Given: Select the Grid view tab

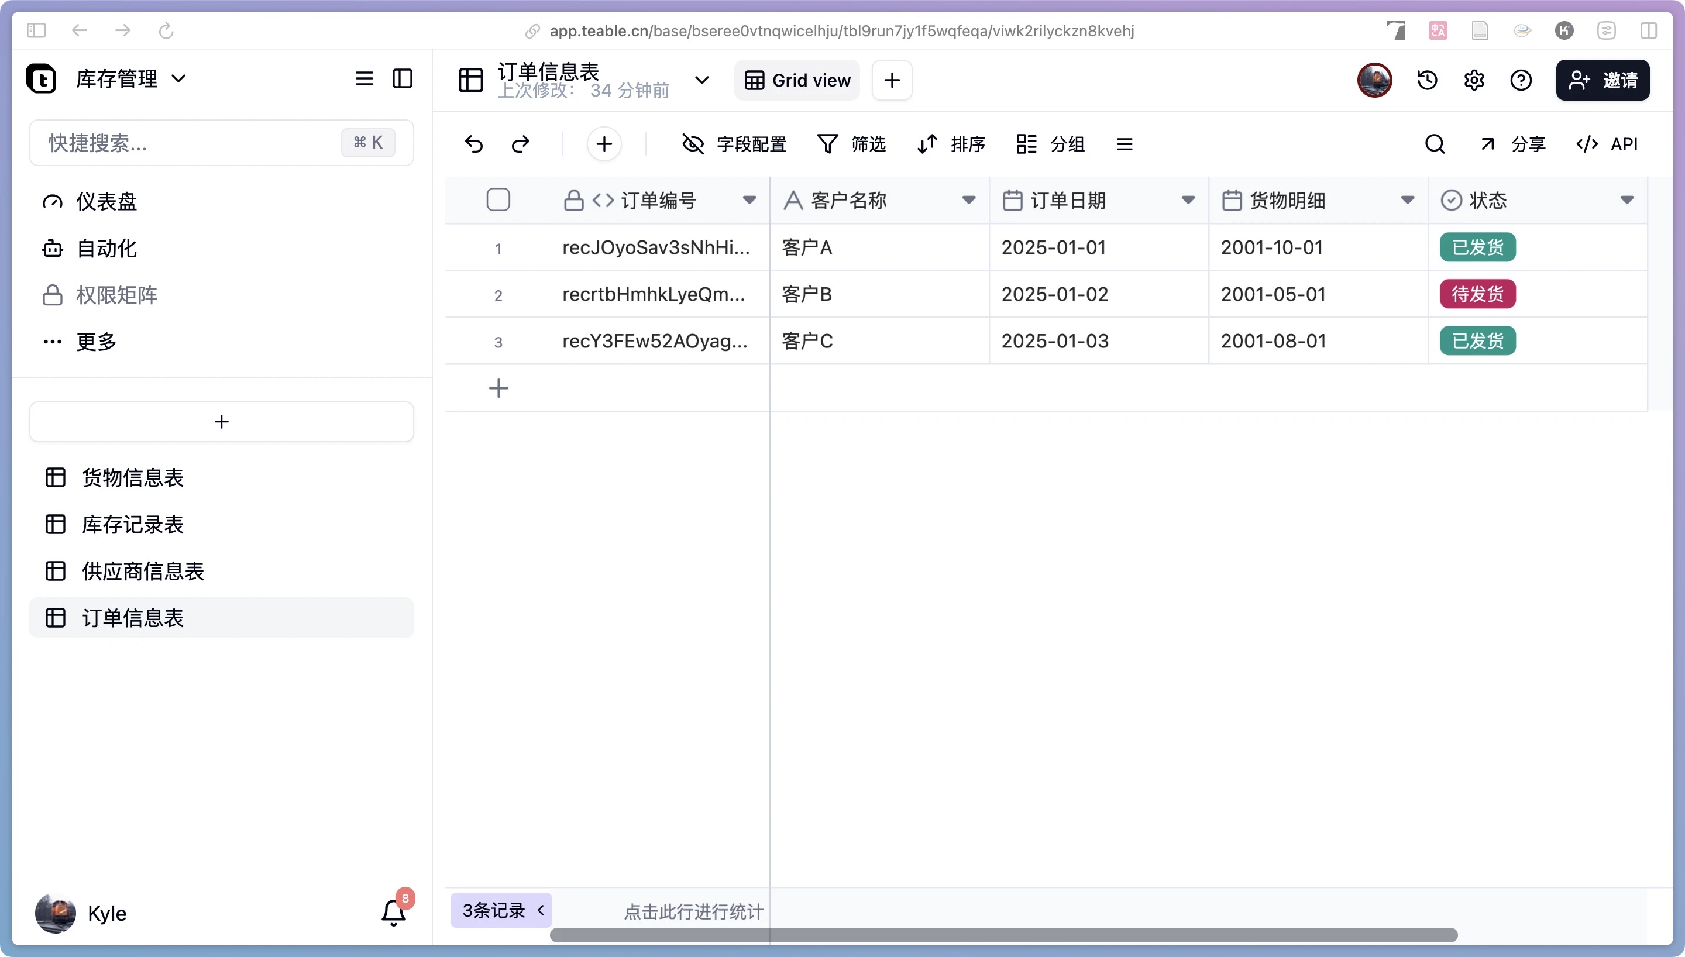Looking at the screenshot, I should click(x=797, y=80).
